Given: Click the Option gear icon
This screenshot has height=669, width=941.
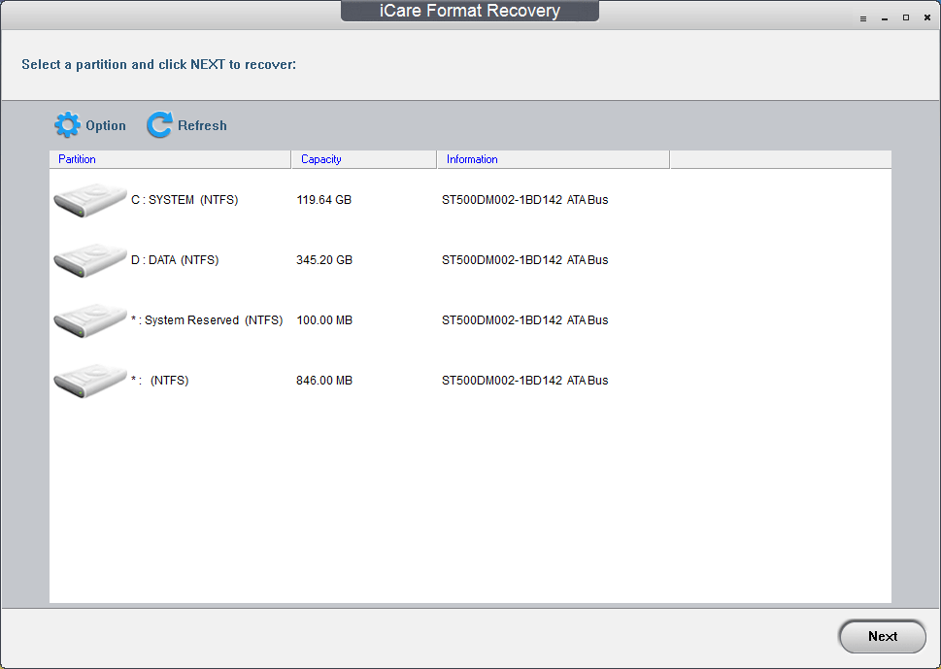Looking at the screenshot, I should click(67, 125).
